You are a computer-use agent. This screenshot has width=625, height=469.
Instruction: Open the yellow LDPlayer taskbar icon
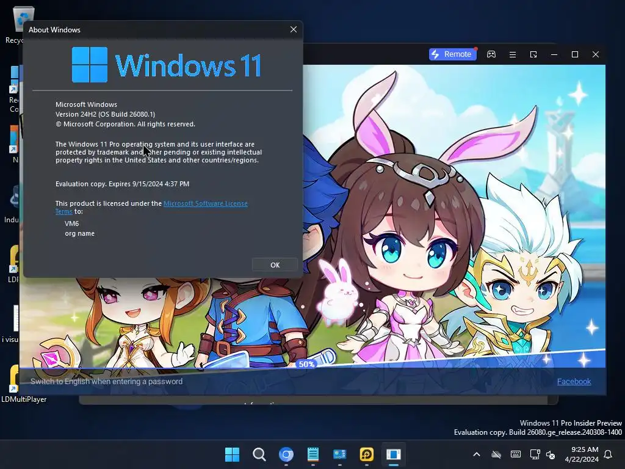[x=366, y=454]
